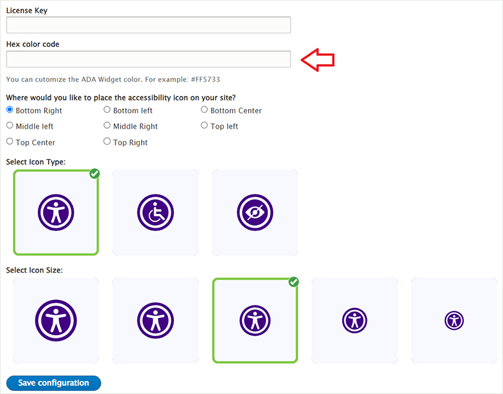Choose Middle Right radio option
Image resolution: width=503 pixels, height=394 pixels.
[107, 126]
